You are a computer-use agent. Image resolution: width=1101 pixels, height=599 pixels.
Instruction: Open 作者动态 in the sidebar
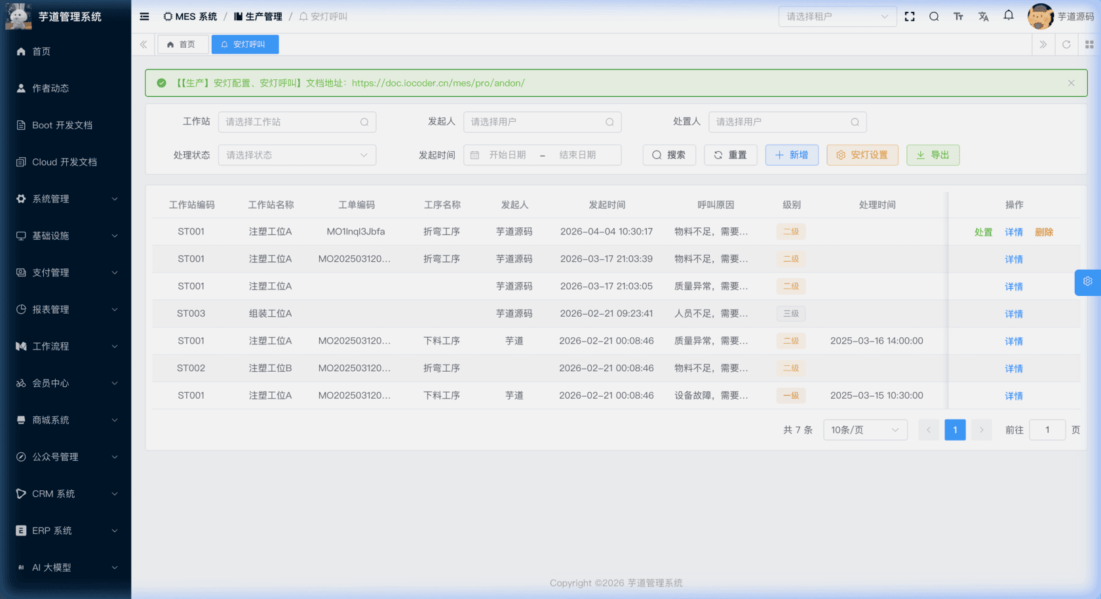tap(50, 88)
